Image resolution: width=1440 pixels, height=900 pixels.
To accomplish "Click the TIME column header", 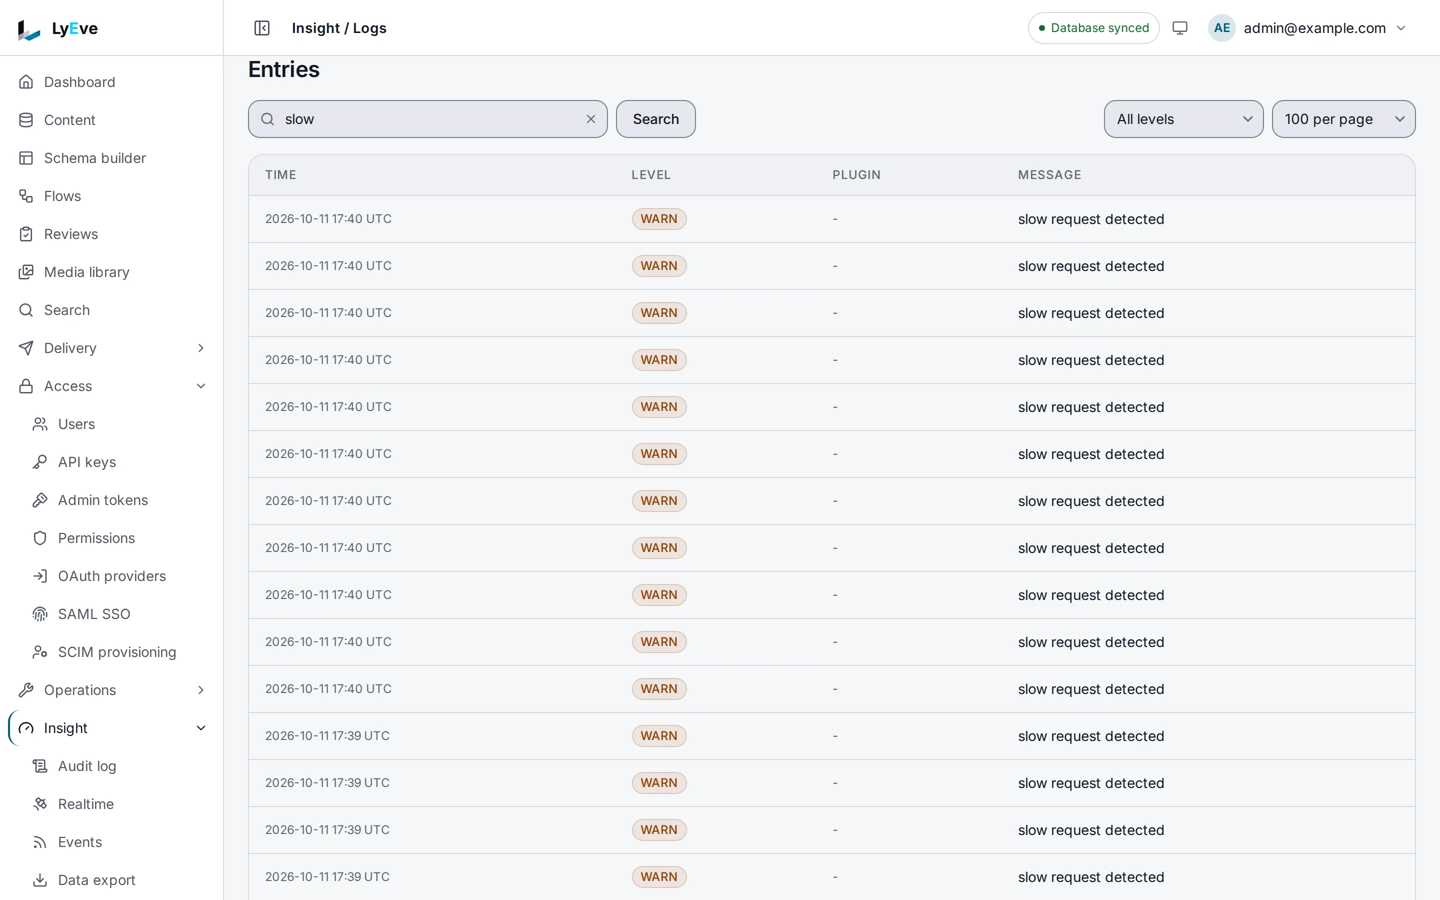I will tap(281, 175).
